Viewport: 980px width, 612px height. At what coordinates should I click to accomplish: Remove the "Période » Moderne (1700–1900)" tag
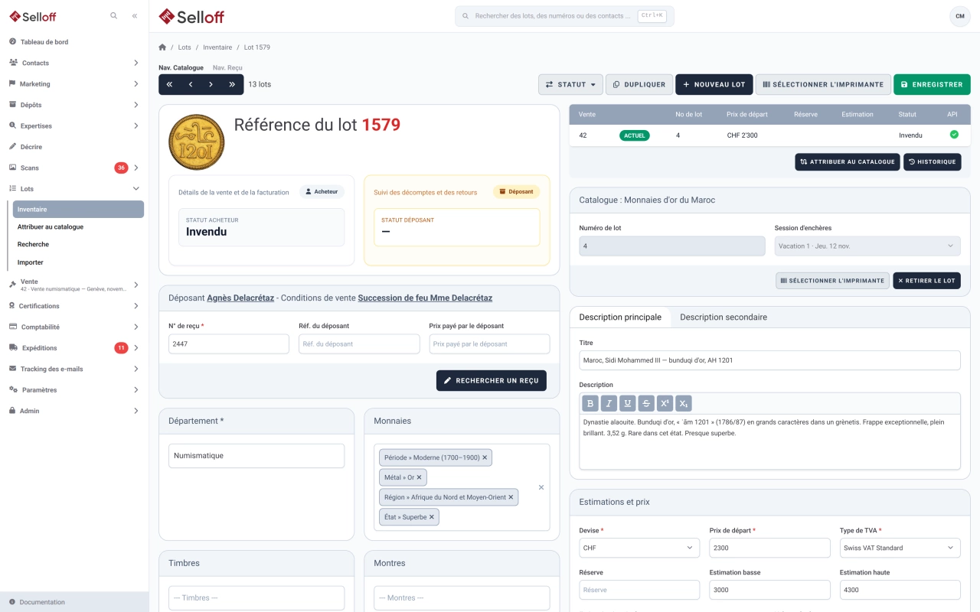pos(485,457)
